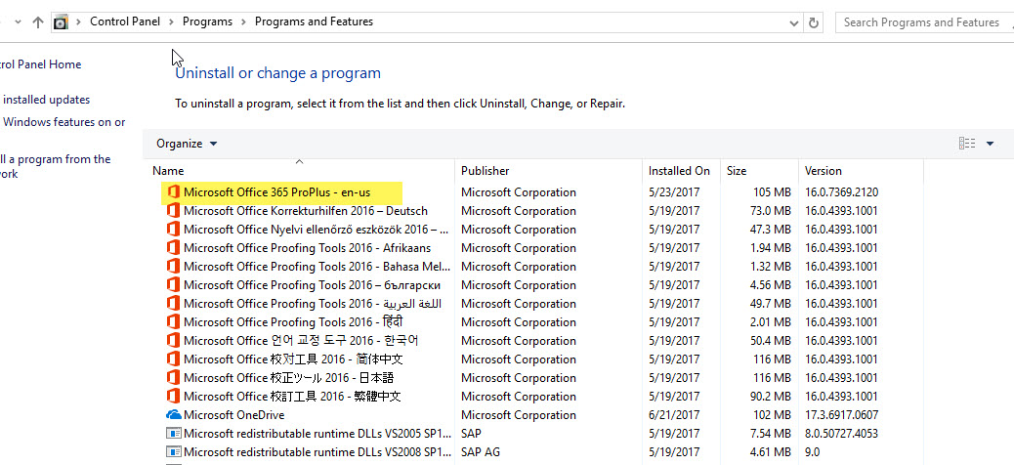Select Microsoft Office Proofing Tools 2016 - Afrikaans
Viewport: 1014px width, 465px height.
click(x=307, y=248)
